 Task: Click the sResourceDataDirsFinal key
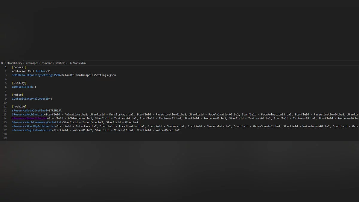(30, 110)
